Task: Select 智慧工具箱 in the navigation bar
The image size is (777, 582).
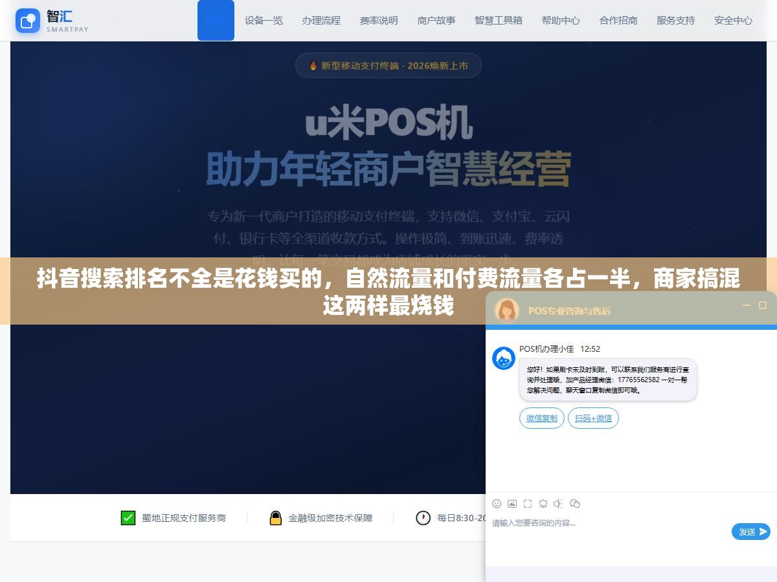Action: pyautogui.click(x=499, y=20)
